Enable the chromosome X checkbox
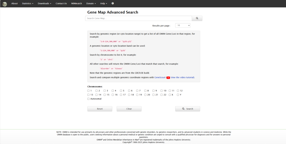286x144 pixels. point(170,95)
